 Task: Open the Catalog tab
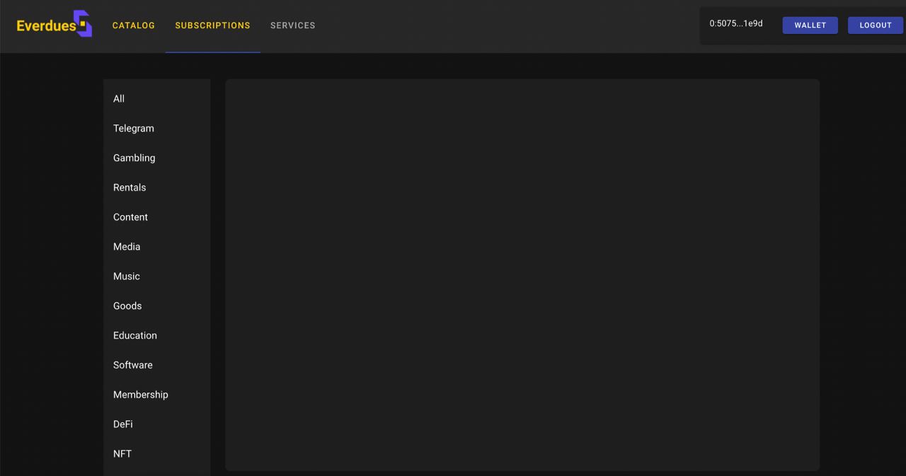[x=134, y=25]
